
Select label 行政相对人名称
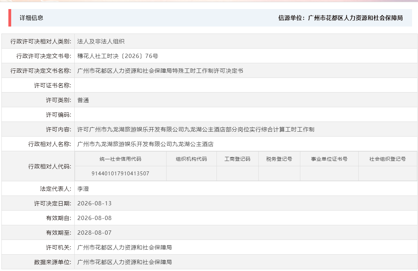click(x=50, y=144)
